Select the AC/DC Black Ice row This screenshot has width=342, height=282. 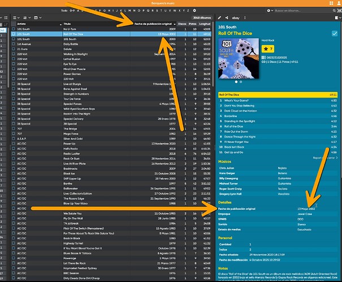pyautogui.click(x=111, y=174)
